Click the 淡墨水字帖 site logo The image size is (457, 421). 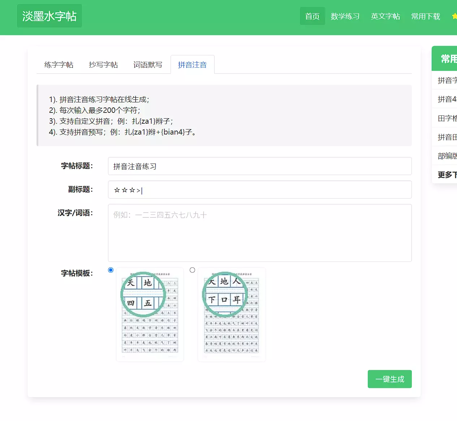[49, 16]
